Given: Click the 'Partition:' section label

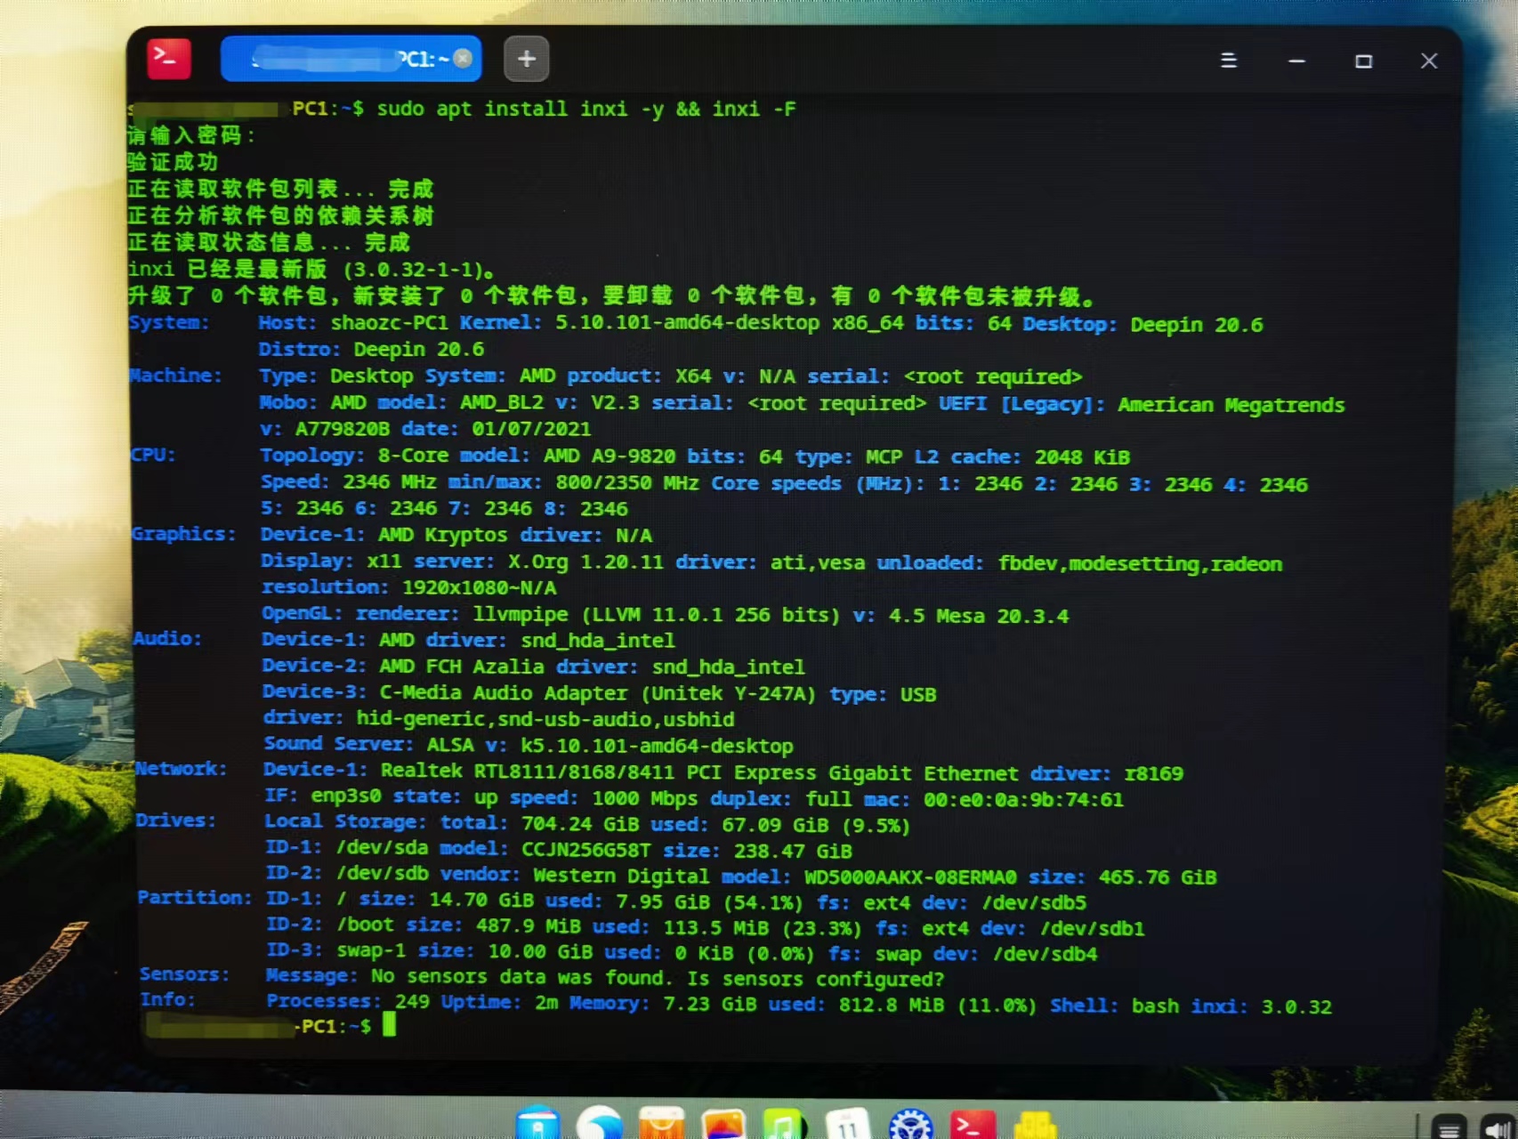Looking at the screenshot, I should (195, 897).
